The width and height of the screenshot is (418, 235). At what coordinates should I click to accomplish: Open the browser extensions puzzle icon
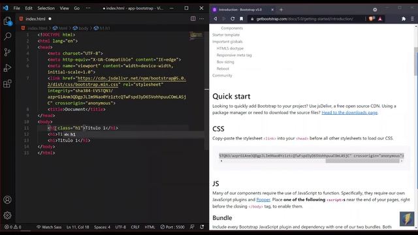click(404, 19)
